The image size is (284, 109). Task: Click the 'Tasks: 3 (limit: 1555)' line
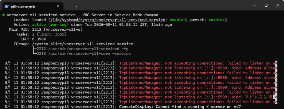pos(41,34)
